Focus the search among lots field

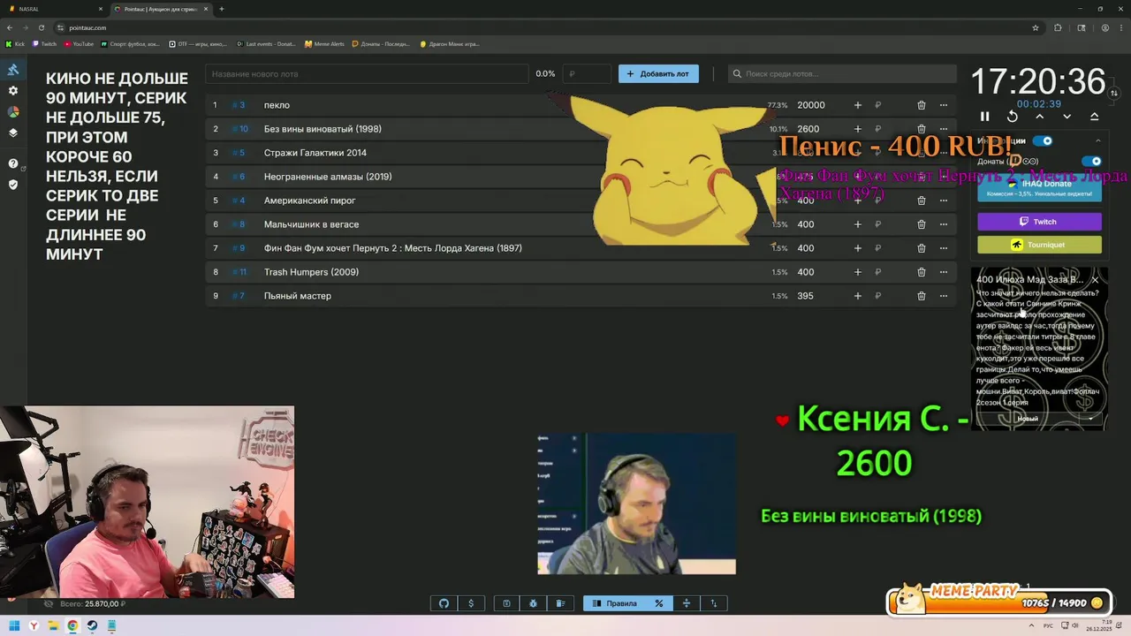842,74
